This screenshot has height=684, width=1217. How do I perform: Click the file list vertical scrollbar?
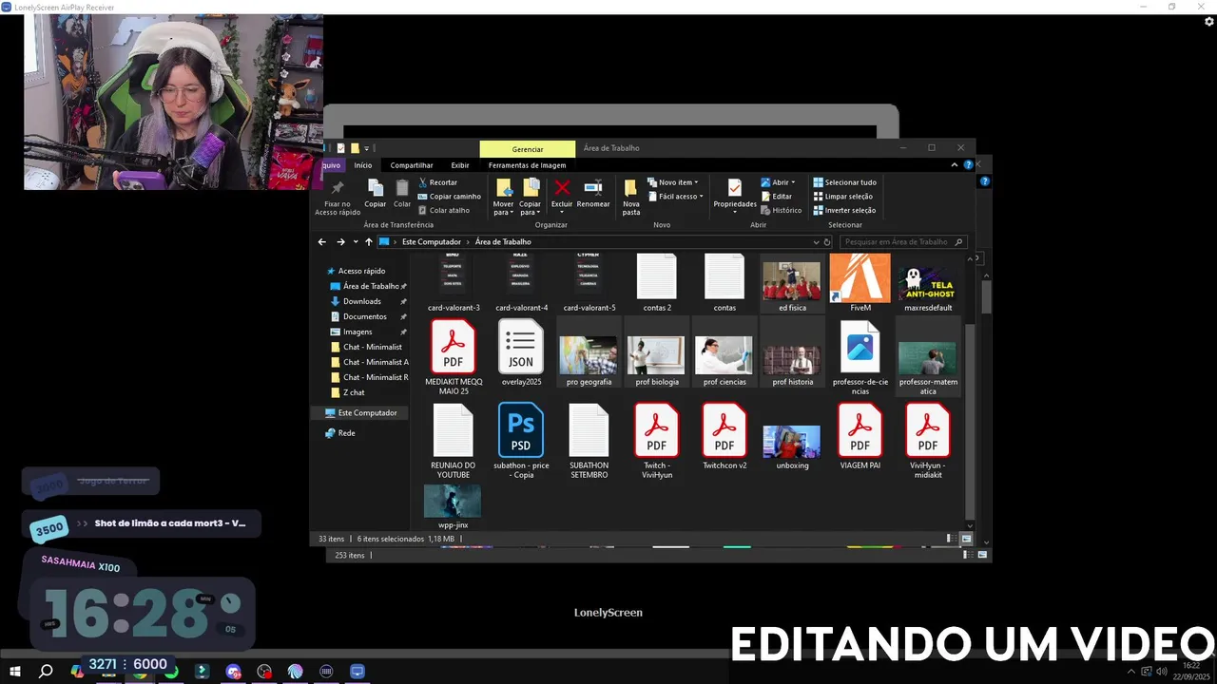970,423
